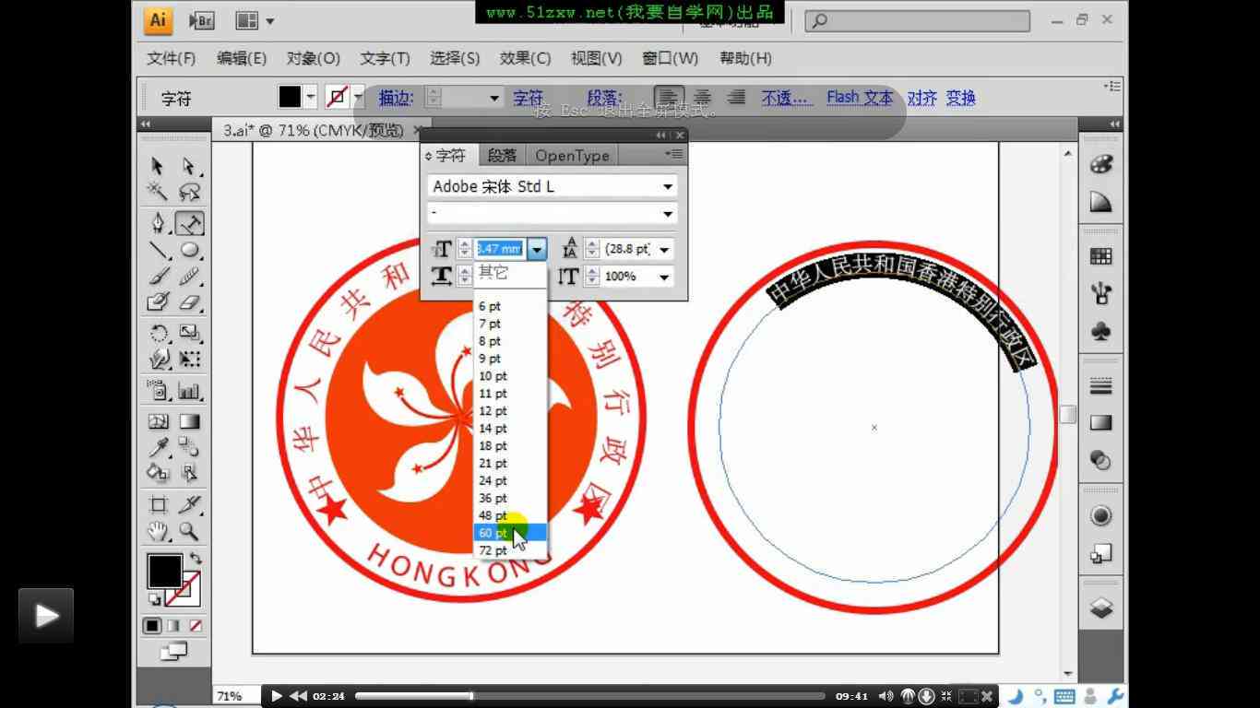Open the leading (28.8 pt) dropdown
The width and height of the screenshot is (1260, 708).
[x=664, y=249]
